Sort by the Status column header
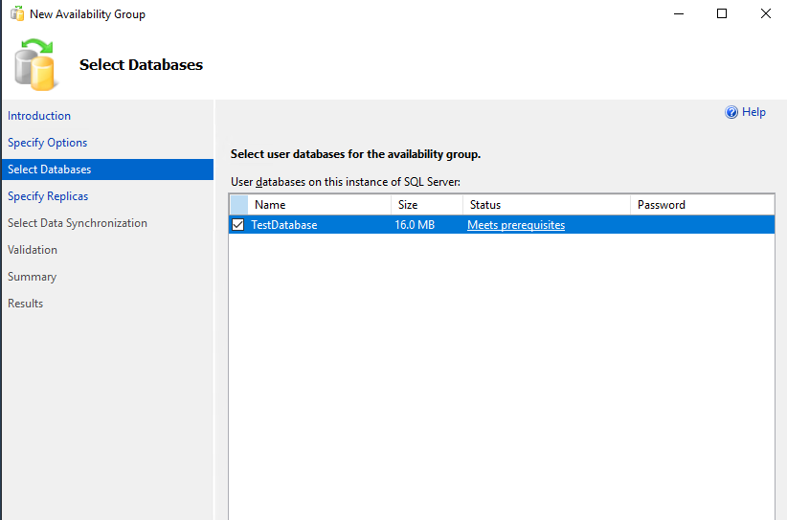Viewport: 787px width, 520px height. coord(546,205)
